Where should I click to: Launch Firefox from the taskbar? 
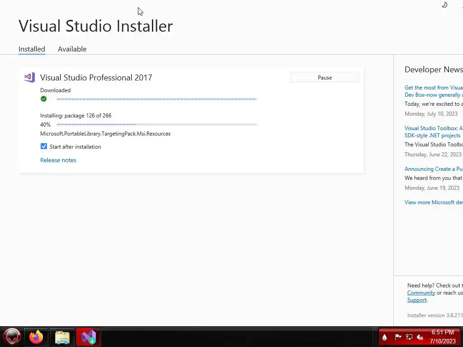[x=36, y=337]
